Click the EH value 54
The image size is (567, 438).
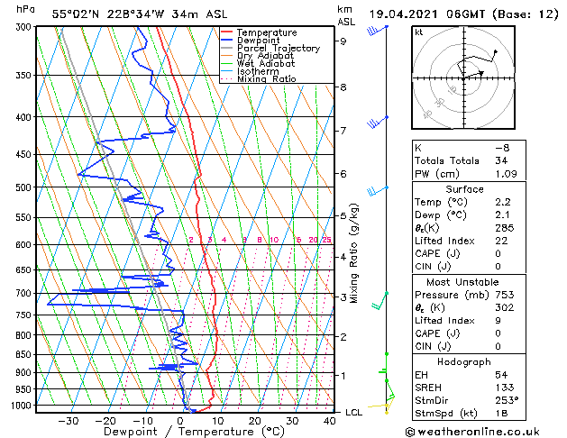(501, 375)
